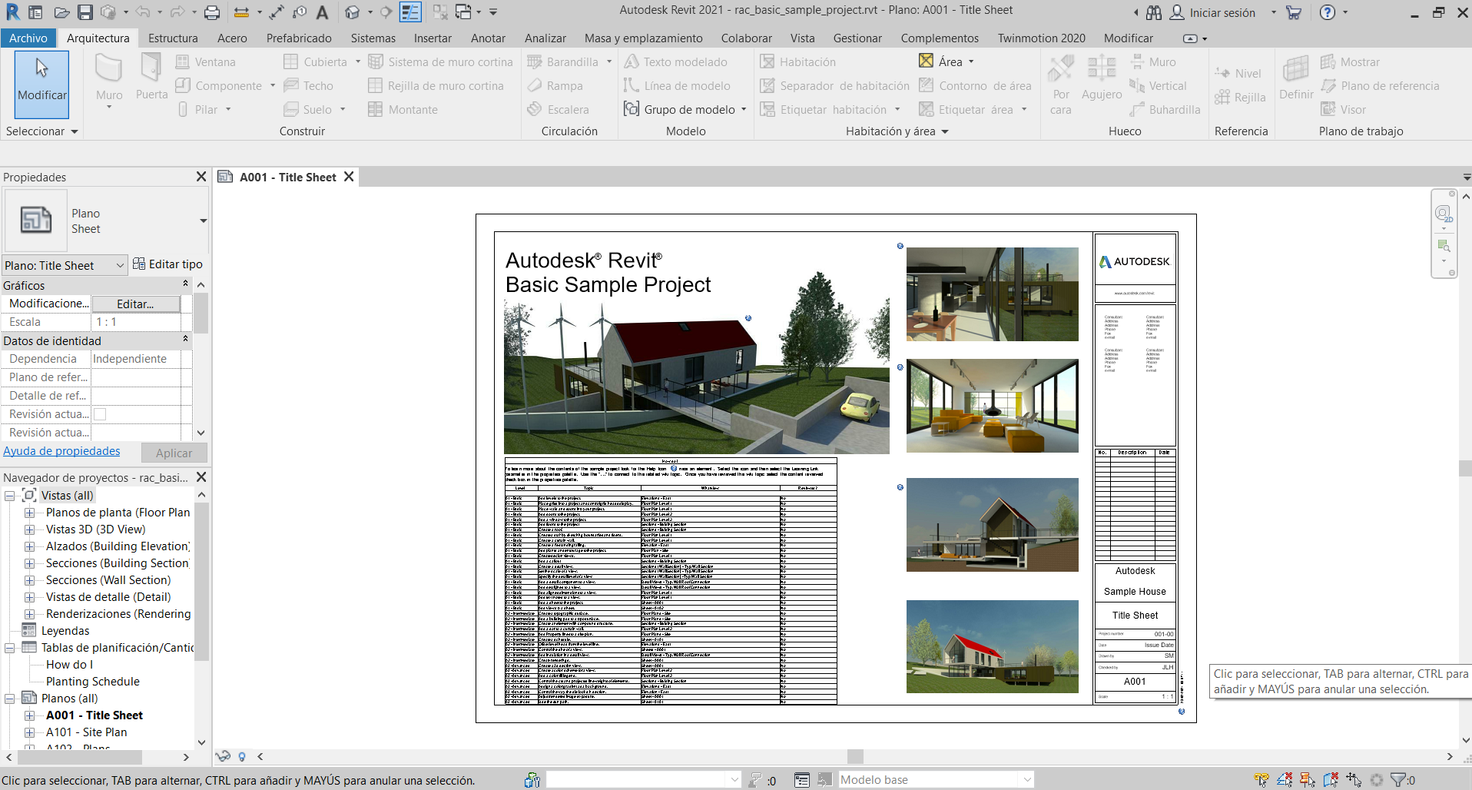Click the Aplicar button in Properties
1472x790 pixels.
tap(174, 453)
